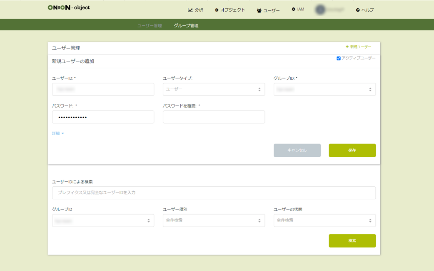Screen dimensions: 434x271
Task: Open the ユーザーの状態 dropdown
Action: pos(324,220)
